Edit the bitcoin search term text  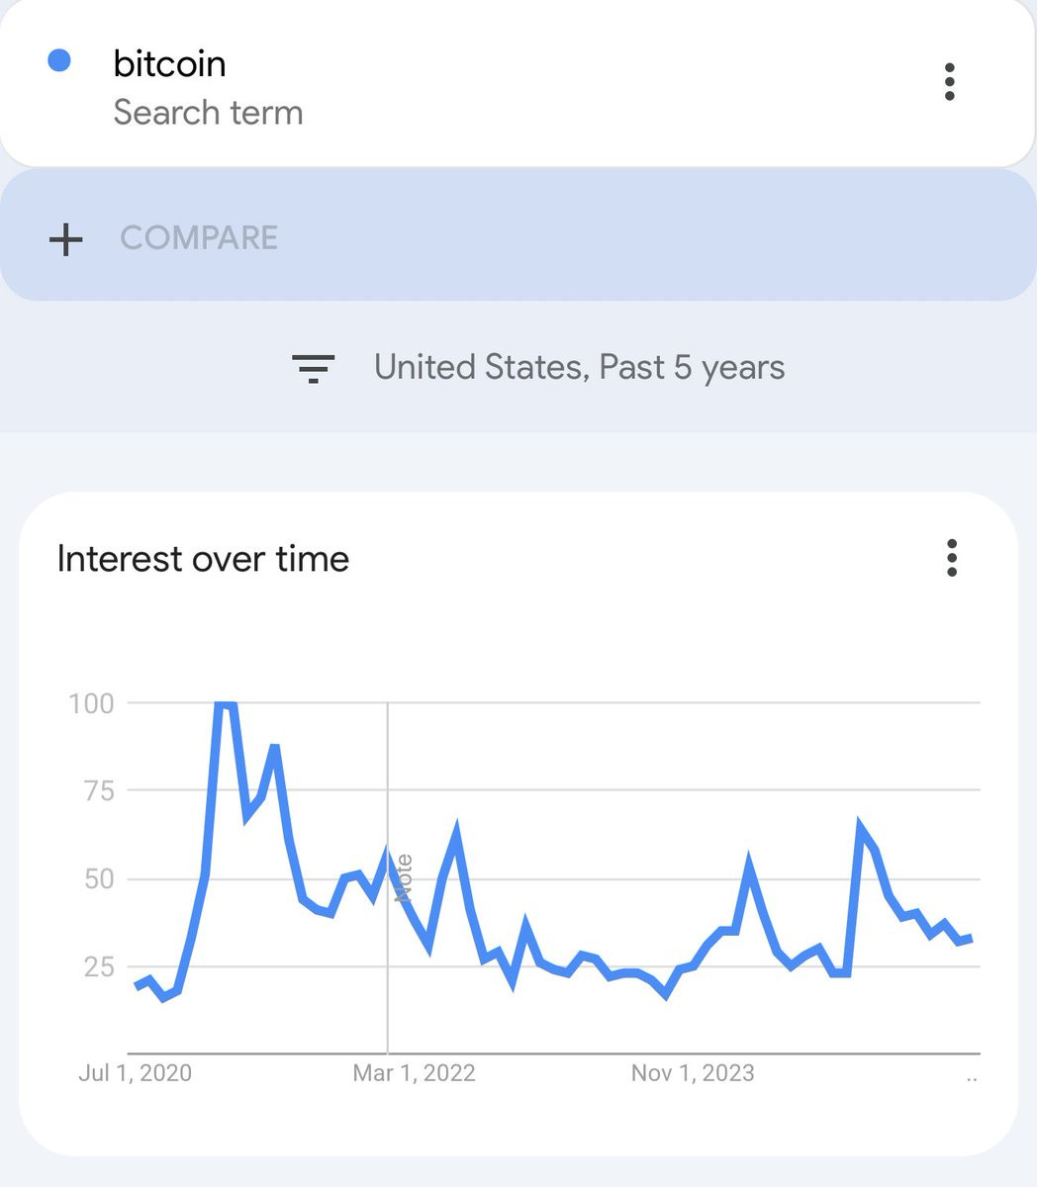[169, 64]
